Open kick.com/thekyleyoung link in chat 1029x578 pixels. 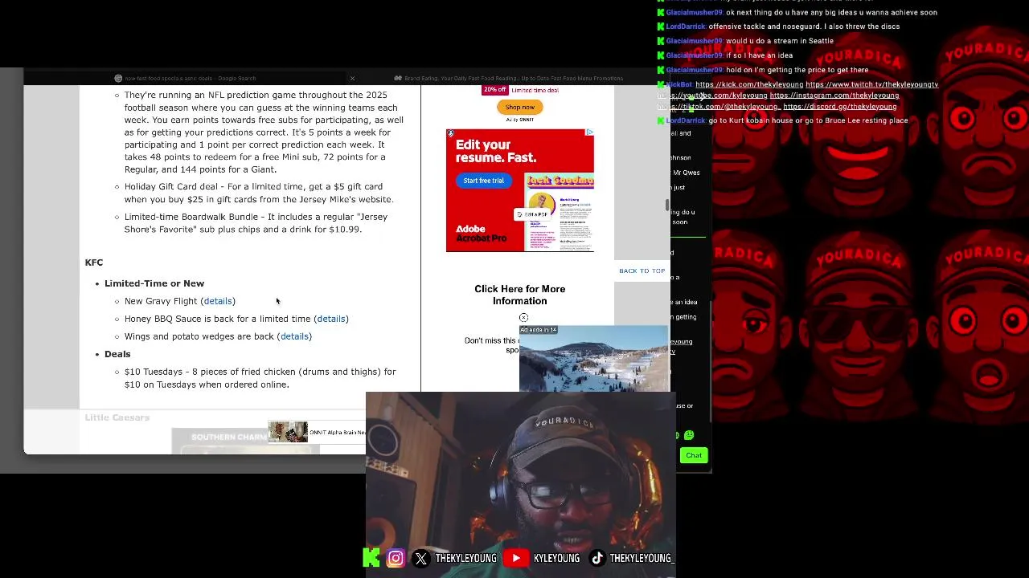pyautogui.click(x=749, y=84)
